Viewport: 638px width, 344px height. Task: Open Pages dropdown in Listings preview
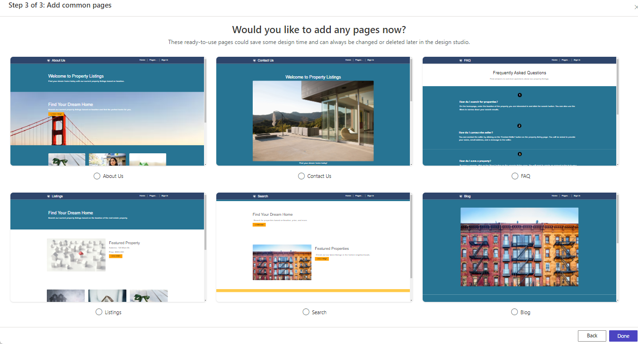point(153,196)
